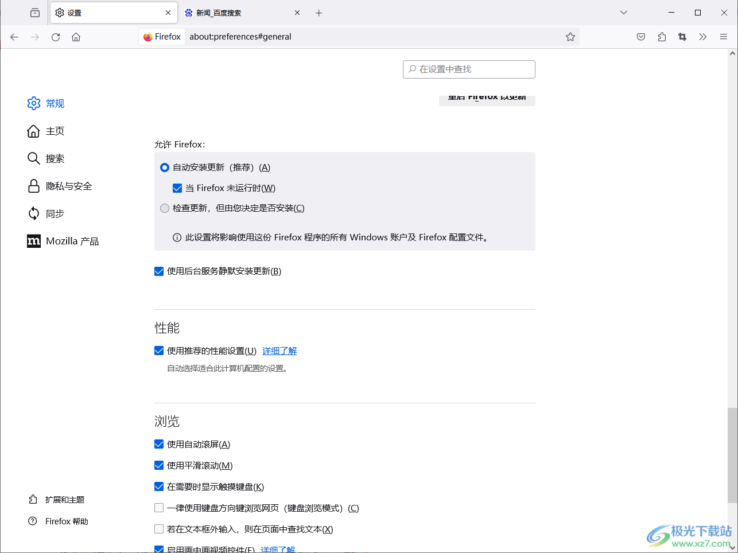Click the vertical scrollbar thumb
738x553 pixels.
[732, 455]
